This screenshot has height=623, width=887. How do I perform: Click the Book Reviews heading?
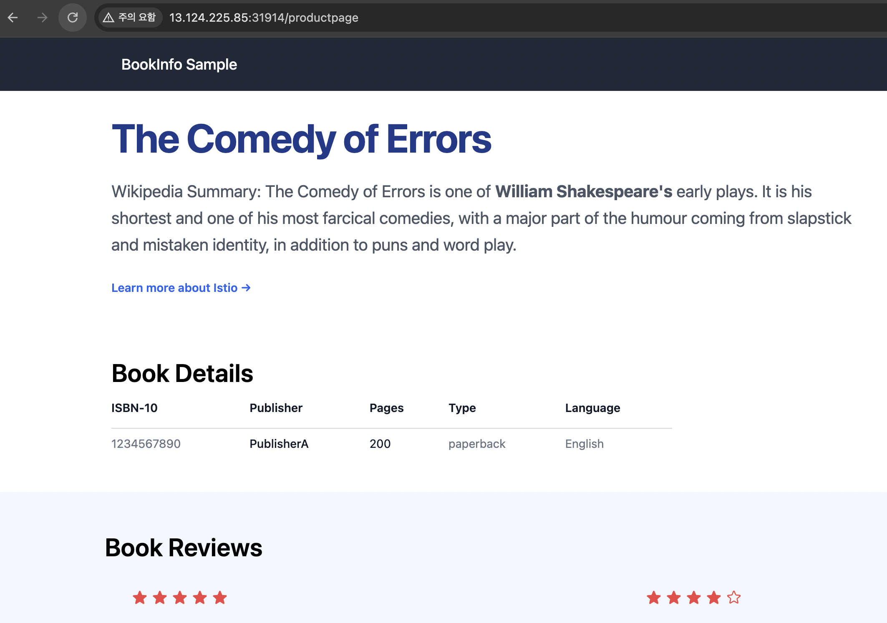click(x=184, y=548)
